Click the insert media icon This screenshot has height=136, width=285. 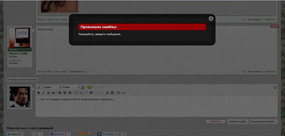point(112,93)
